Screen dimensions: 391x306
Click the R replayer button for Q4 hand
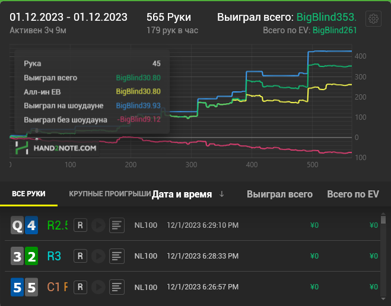[x=80, y=225]
